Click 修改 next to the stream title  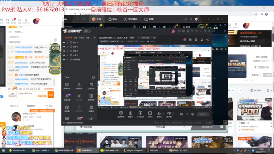(132, 38)
